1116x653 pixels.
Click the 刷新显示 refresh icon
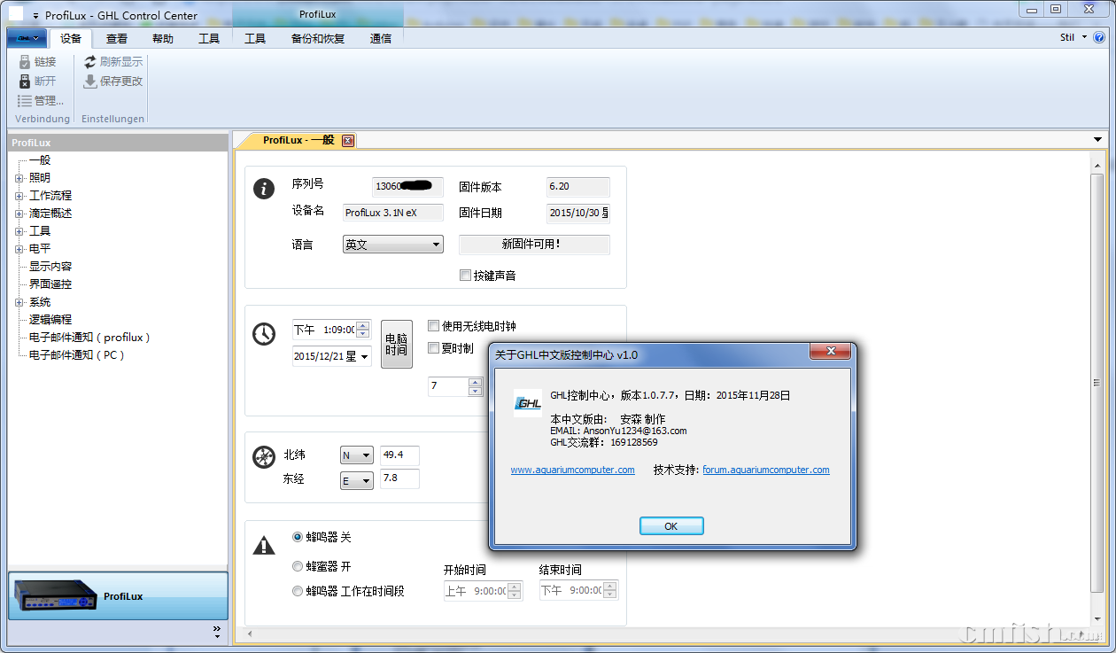click(90, 62)
